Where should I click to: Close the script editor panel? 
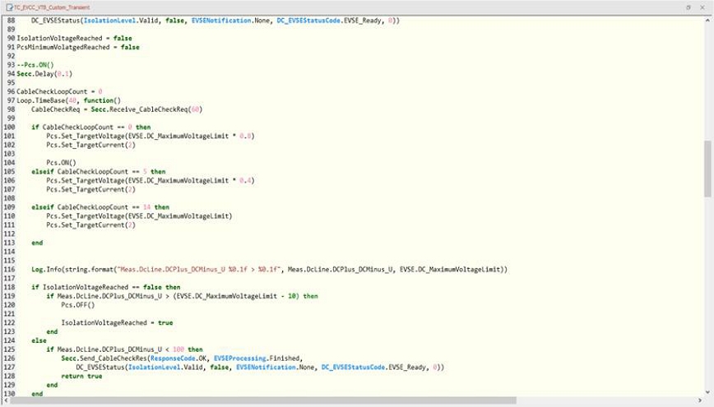pyautogui.click(x=704, y=7)
